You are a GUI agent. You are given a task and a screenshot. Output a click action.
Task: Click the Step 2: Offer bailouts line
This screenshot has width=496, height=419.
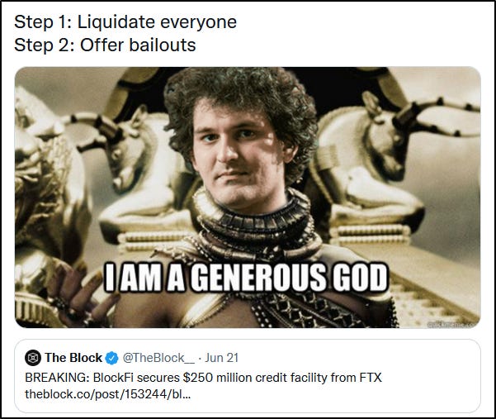pos(105,45)
